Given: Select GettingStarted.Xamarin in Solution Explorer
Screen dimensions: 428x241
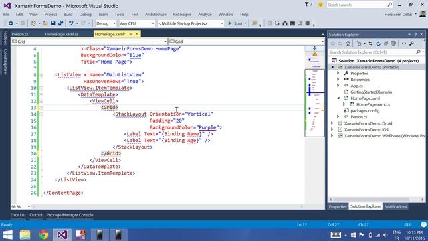Looking at the screenshot, I should tap(371, 92).
